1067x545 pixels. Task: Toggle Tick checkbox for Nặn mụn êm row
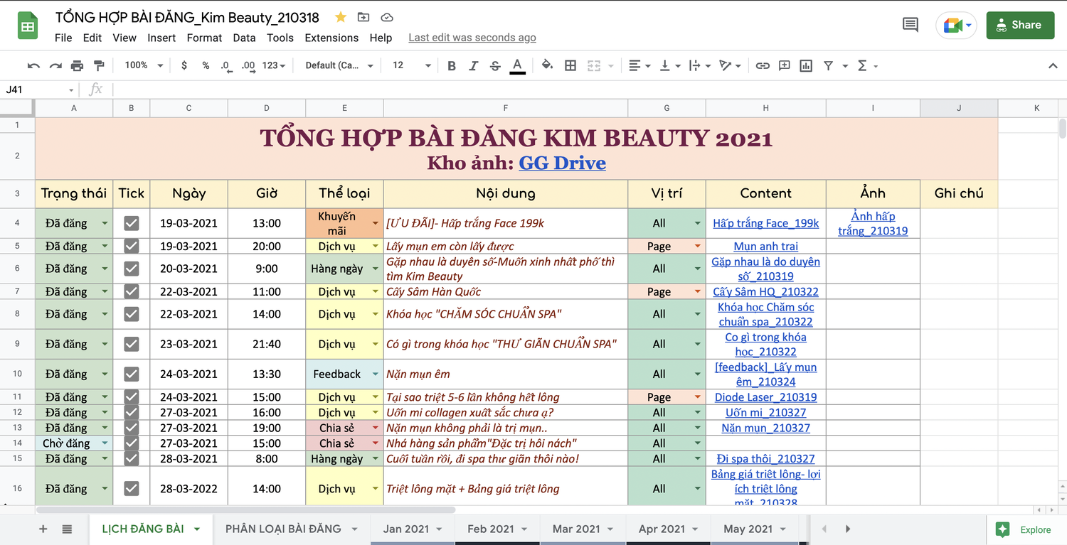click(x=132, y=374)
